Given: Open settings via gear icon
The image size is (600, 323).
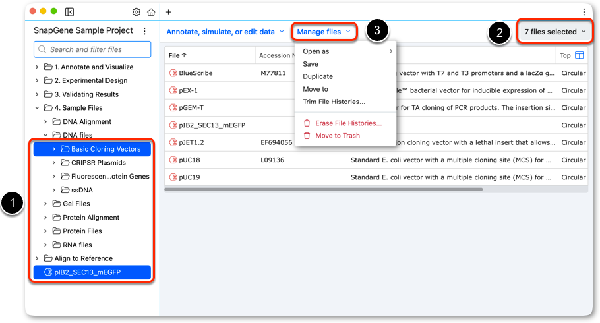Looking at the screenshot, I should coord(136,12).
